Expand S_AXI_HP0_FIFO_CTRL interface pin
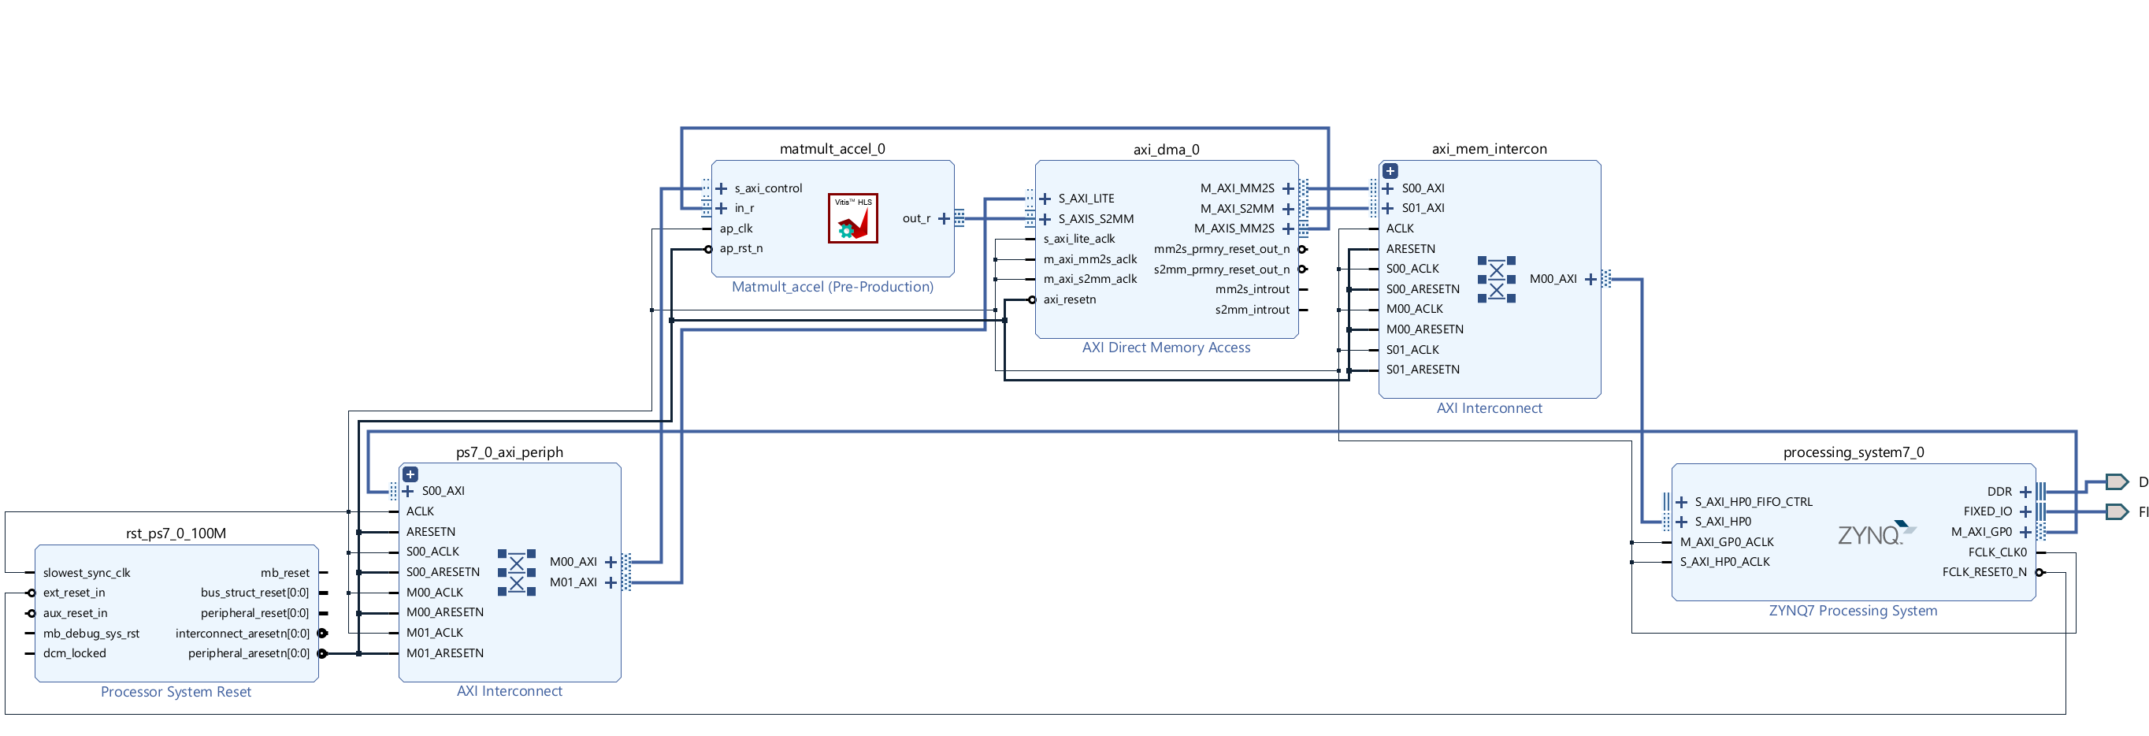This screenshot has height=736, width=2149. click(1681, 502)
